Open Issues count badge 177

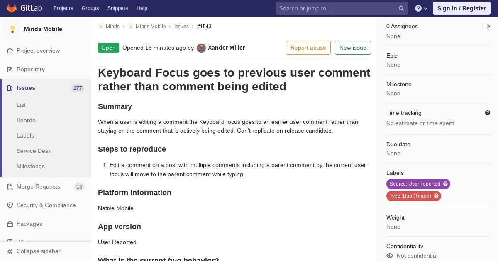pos(78,88)
